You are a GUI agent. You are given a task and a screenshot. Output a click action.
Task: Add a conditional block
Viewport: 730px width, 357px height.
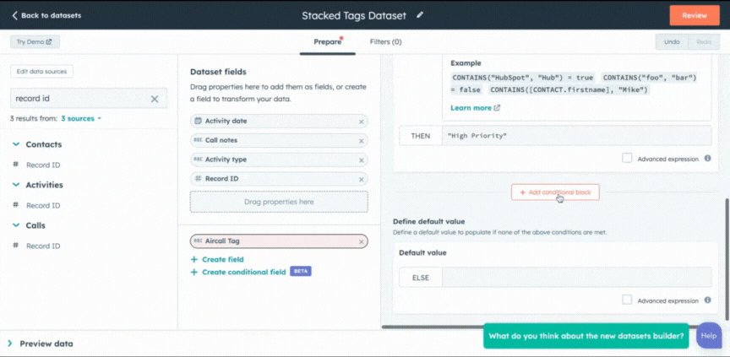pos(554,192)
